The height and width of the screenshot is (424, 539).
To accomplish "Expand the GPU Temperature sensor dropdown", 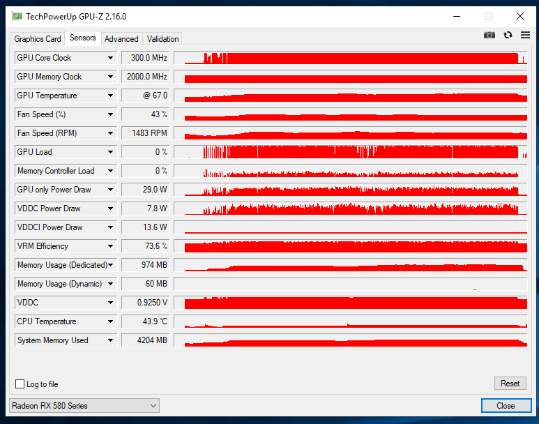I will pyautogui.click(x=110, y=96).
